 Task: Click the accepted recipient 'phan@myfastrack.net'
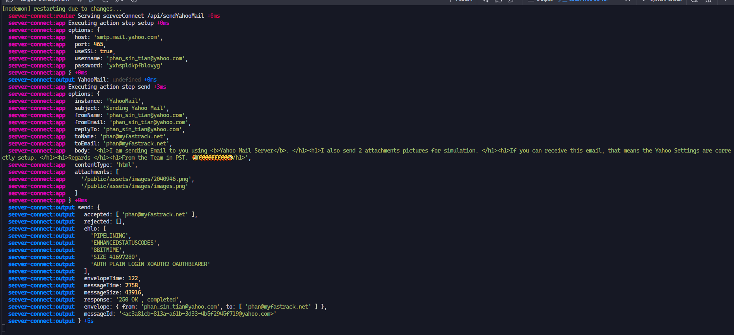(x=155, y=214)
